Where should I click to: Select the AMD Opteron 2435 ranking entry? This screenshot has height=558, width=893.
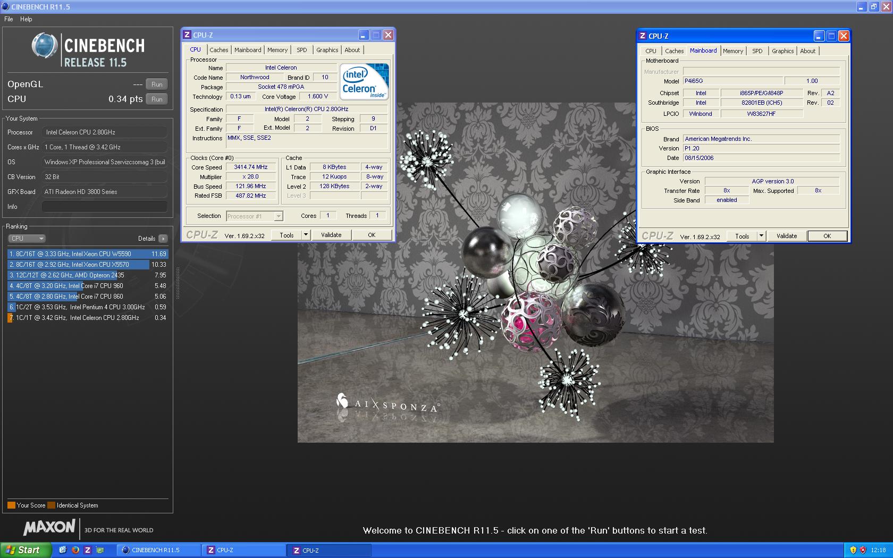[x=88, y=275]
